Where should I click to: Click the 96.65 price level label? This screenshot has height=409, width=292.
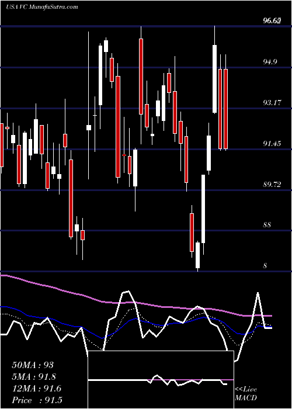click(x=272, y=20)
